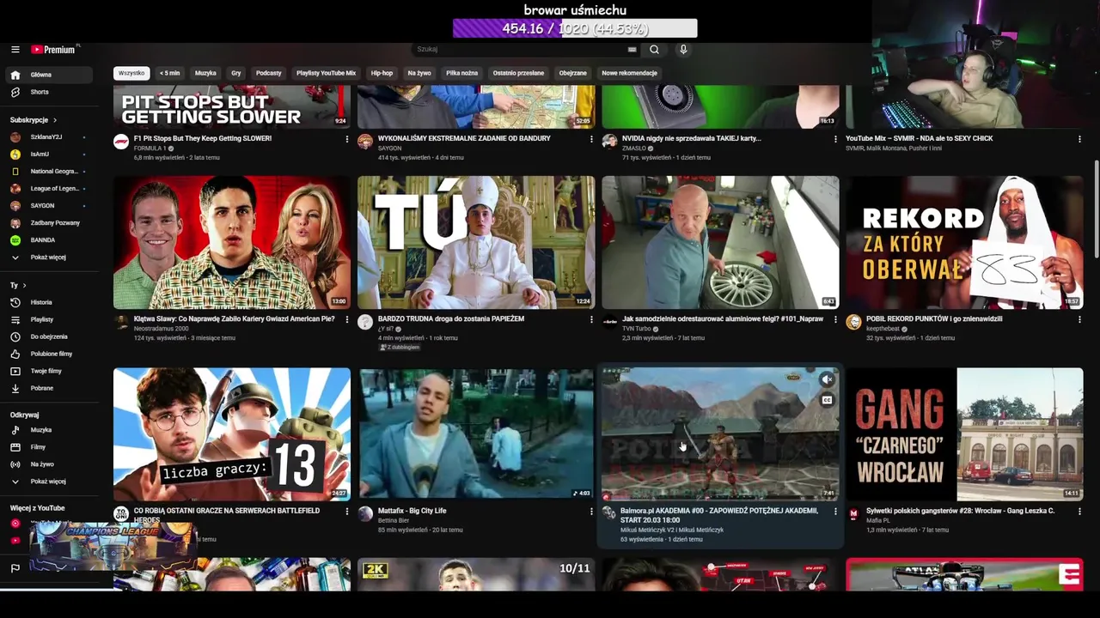1100x618 pixels.
Task: Start voice search with microphone icon
Action: coord(683,50)
